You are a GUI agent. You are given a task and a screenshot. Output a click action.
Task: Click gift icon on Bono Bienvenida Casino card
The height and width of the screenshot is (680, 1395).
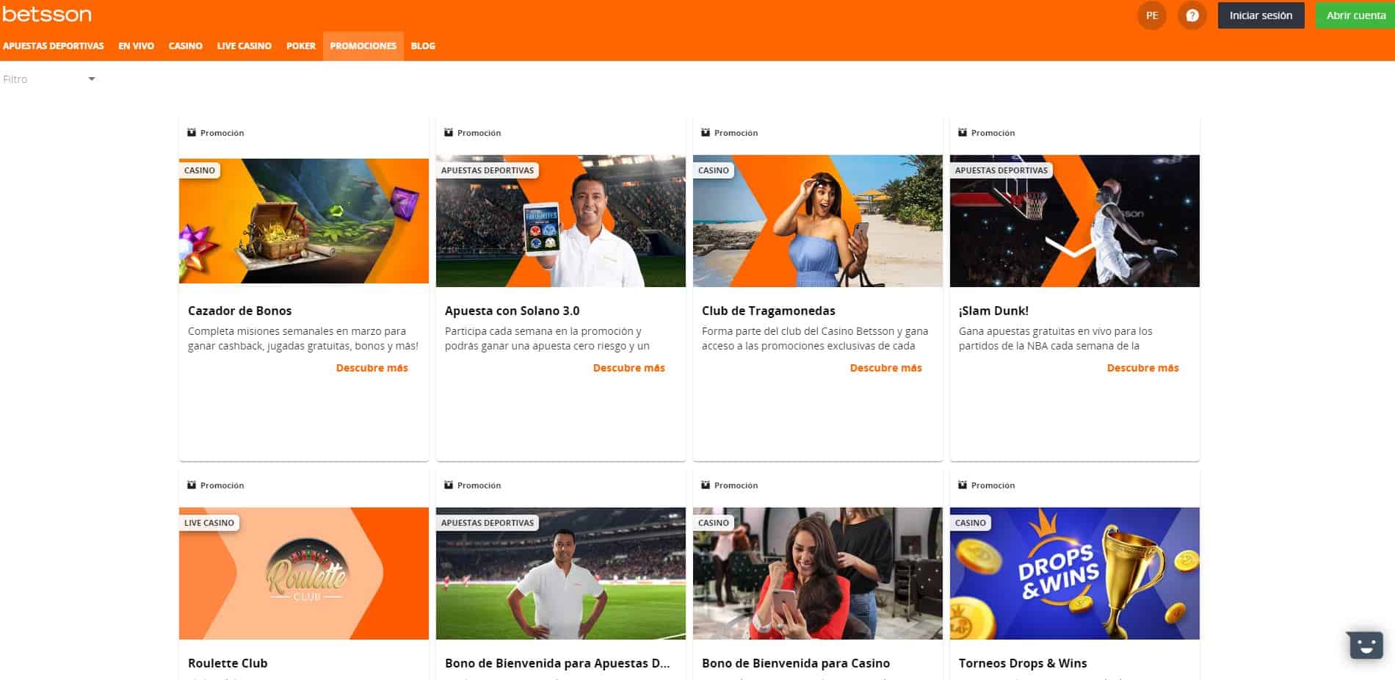coord(706,485)
